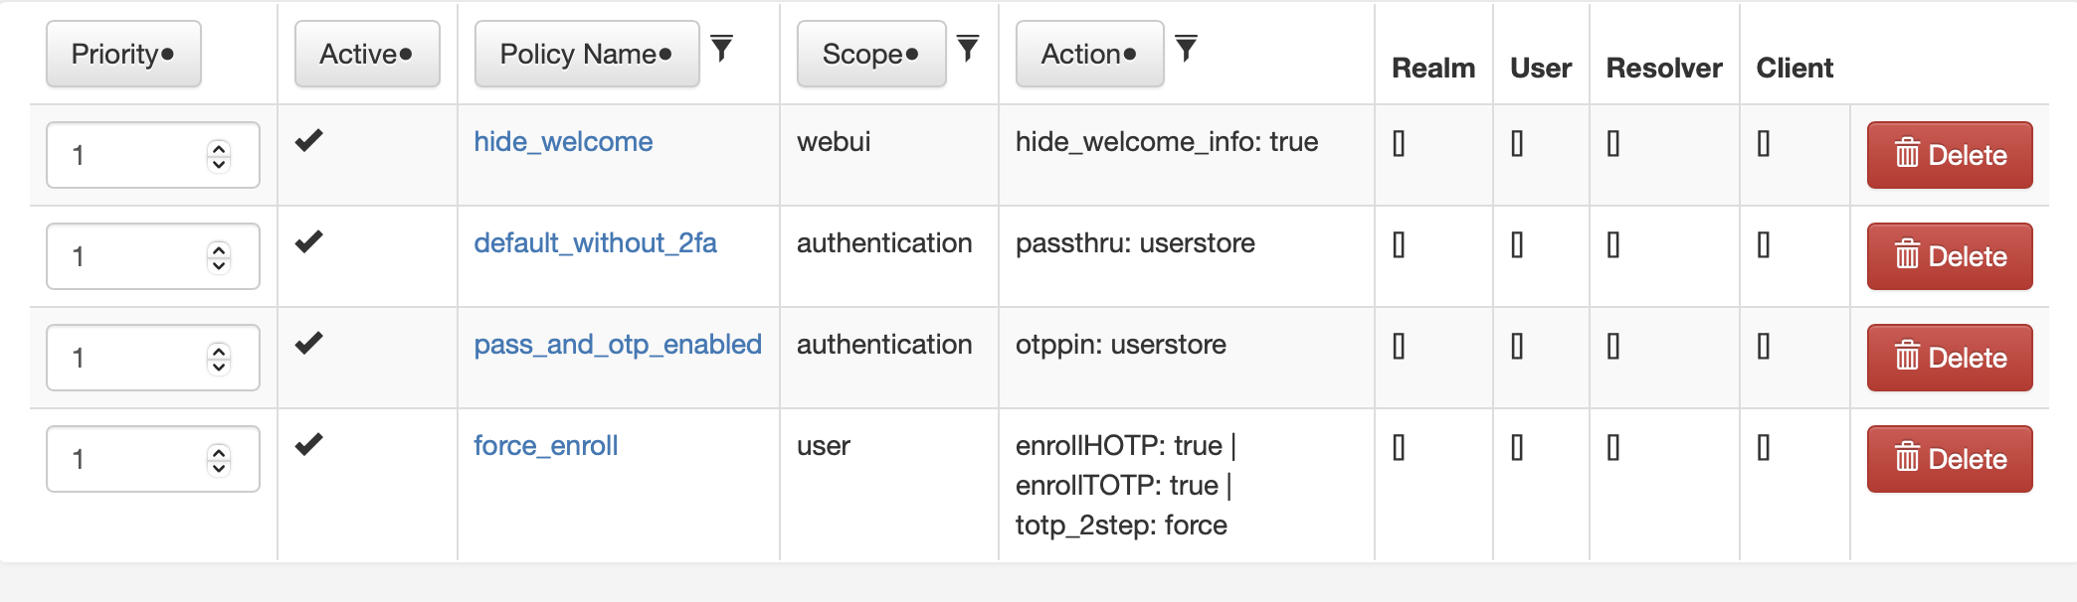Increase priority stepper for hide_welcome
This screenshot has width=2077, height=602.
[219, 147]
